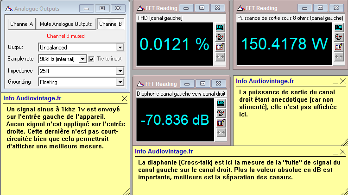Open the Grounding dropdown showing Floating
Screen dimensions: 348x195
click(x=120, y=82)
